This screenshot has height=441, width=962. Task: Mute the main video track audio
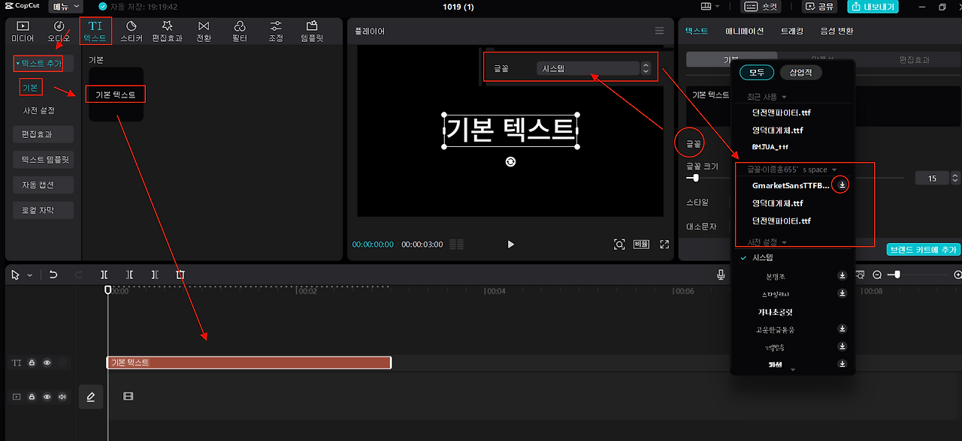[x=62, y=396]
